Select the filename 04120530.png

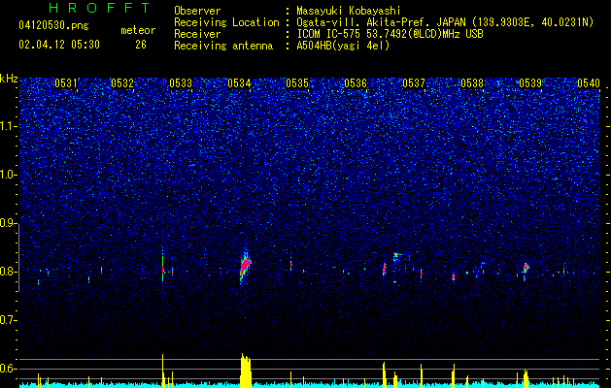point(53,26)
